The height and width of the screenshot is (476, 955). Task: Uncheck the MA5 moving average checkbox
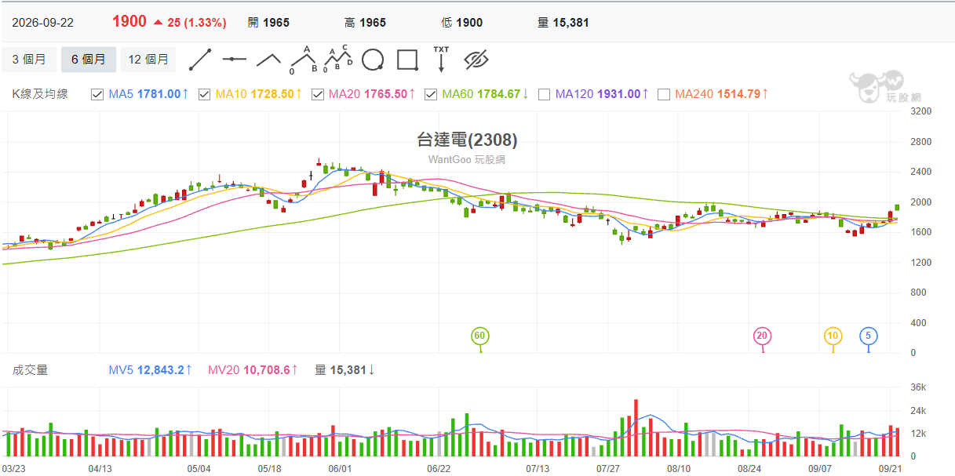[97, 94]
